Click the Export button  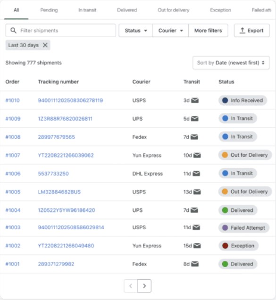pos(251,30)
